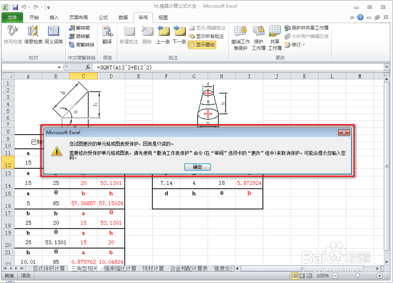This screenshot has height=283, width=393.
Task: Select column C header
Action: pos(83,76)
